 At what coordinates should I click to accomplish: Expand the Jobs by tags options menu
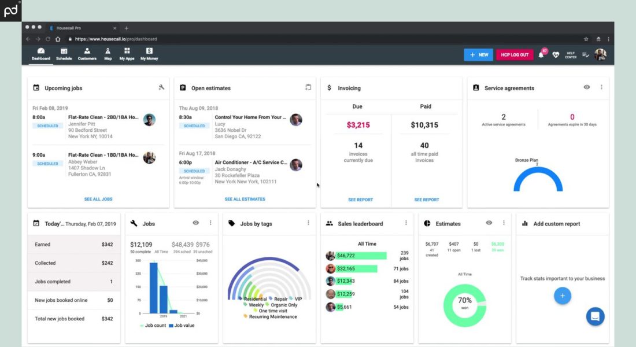click(308, 223)
